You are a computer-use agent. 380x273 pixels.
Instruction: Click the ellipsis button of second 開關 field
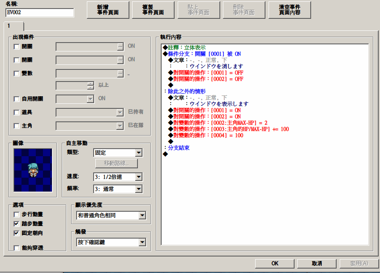[120, 60]
